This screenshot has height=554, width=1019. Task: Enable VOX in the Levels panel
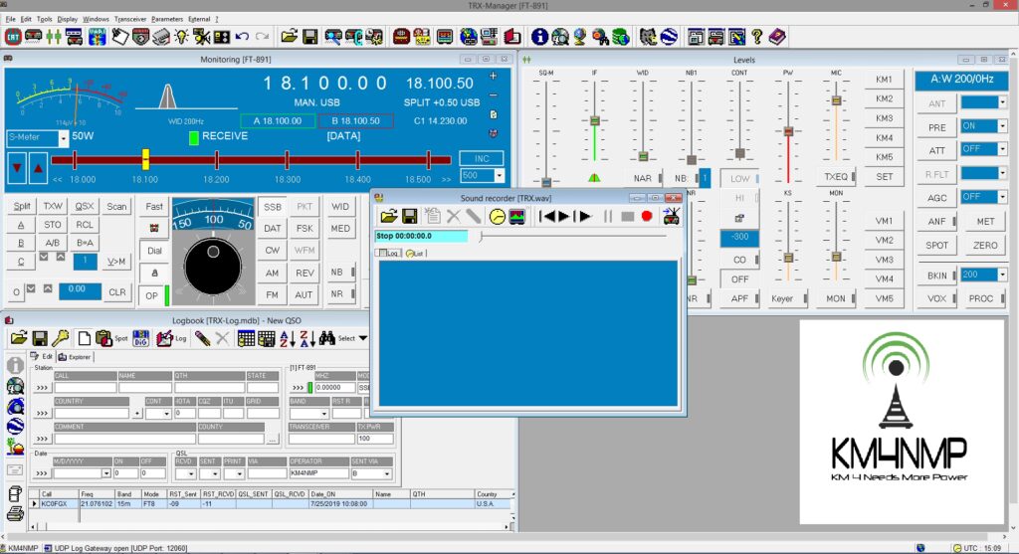[x=936, y=297]
